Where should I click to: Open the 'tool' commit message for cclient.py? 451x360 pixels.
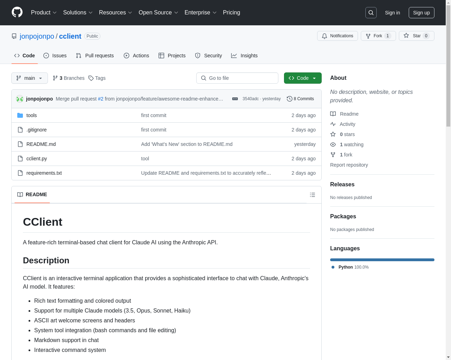145,159
